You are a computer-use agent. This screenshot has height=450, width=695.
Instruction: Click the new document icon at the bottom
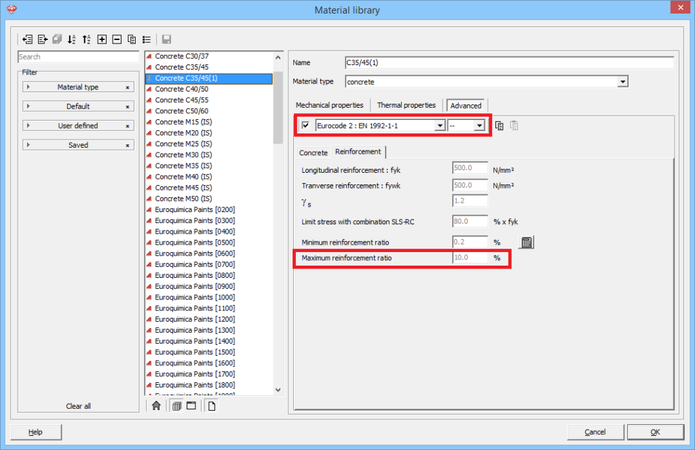tap(211, 405)
